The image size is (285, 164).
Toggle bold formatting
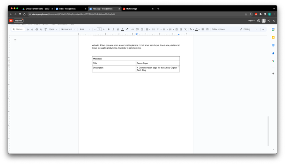coord(109,29)
